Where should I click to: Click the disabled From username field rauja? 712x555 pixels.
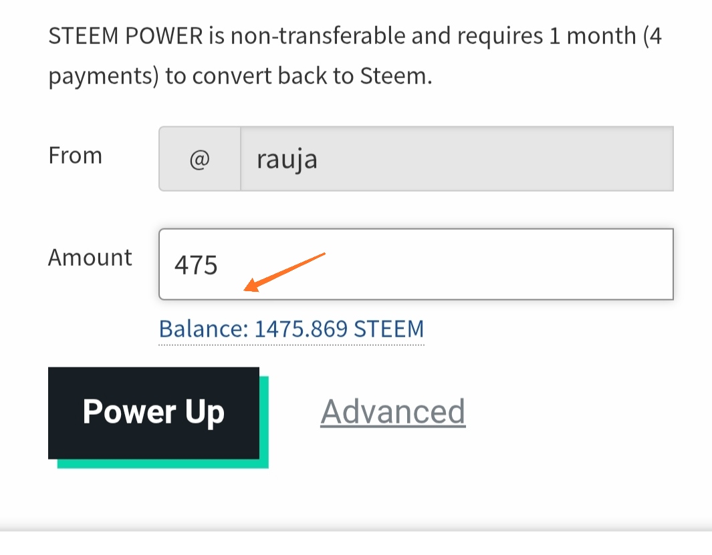[457, 159]
